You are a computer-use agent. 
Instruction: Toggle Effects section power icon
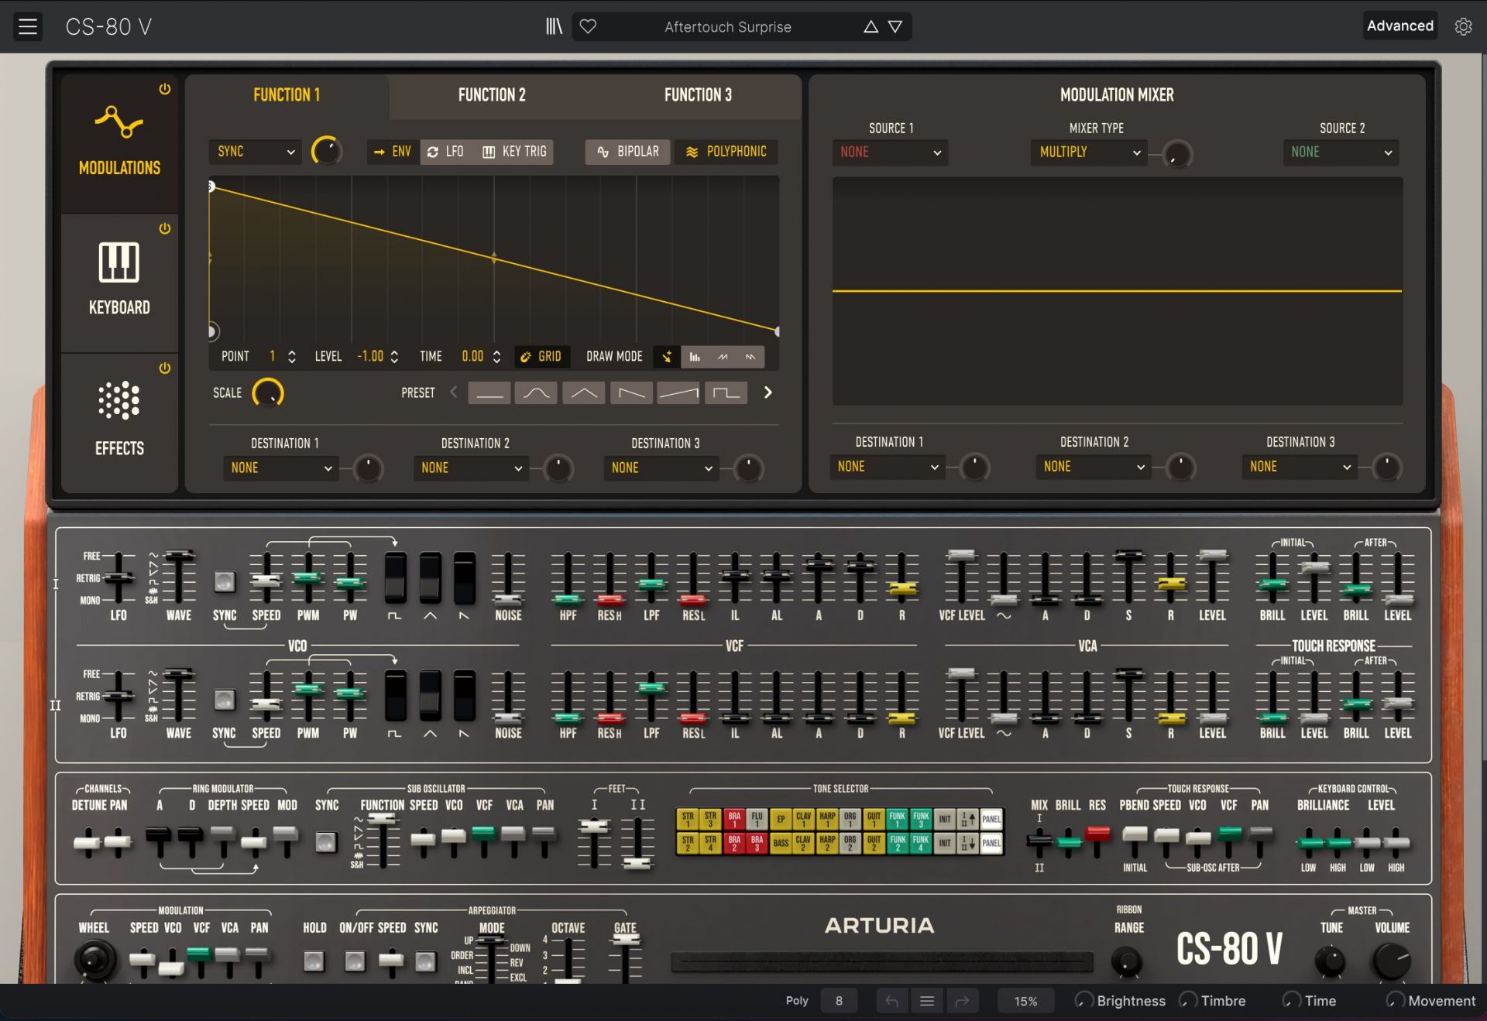165,368
